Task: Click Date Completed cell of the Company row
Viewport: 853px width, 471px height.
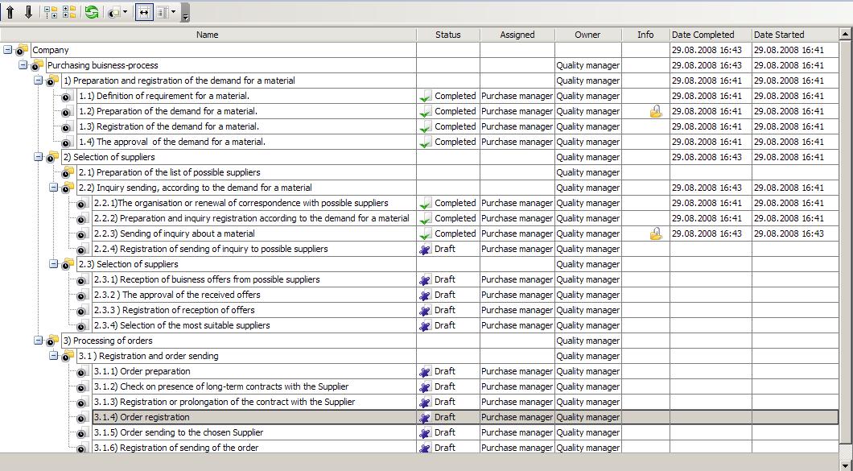Action: pos(711,50)
